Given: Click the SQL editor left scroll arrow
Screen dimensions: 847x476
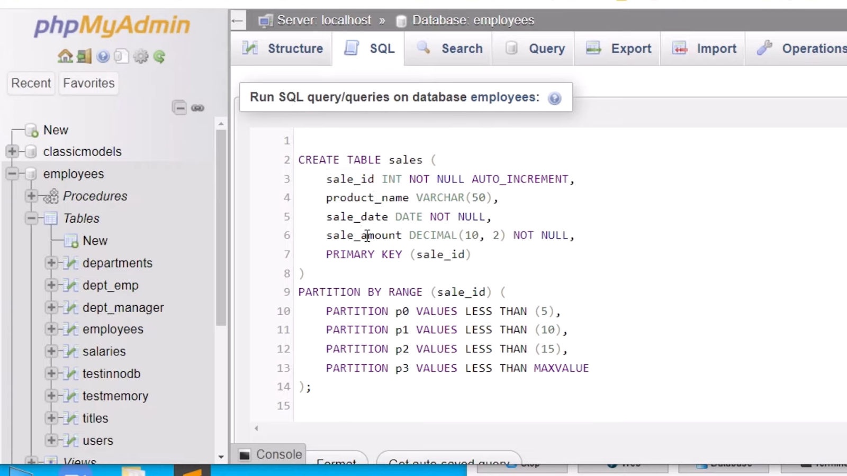Looking at the screenshot, I should pos(257,428).
